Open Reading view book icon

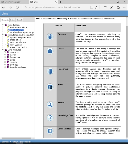(92, 7)
